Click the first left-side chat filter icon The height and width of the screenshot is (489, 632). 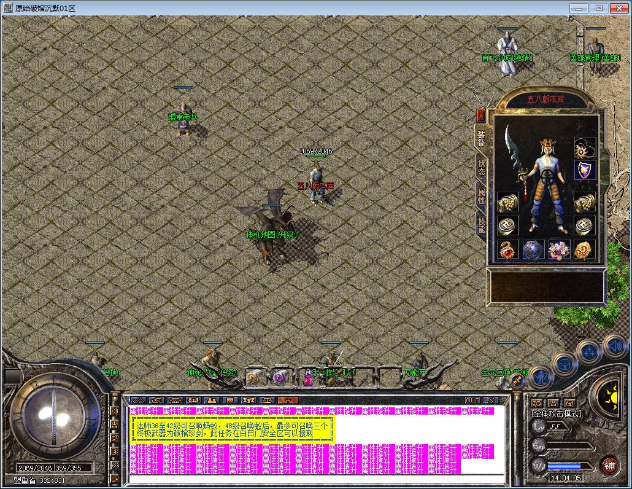point(115,411)
